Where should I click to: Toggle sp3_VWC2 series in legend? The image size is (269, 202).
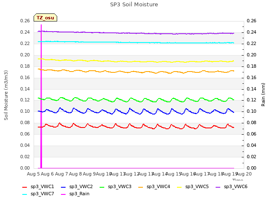[x=77, y=187]
